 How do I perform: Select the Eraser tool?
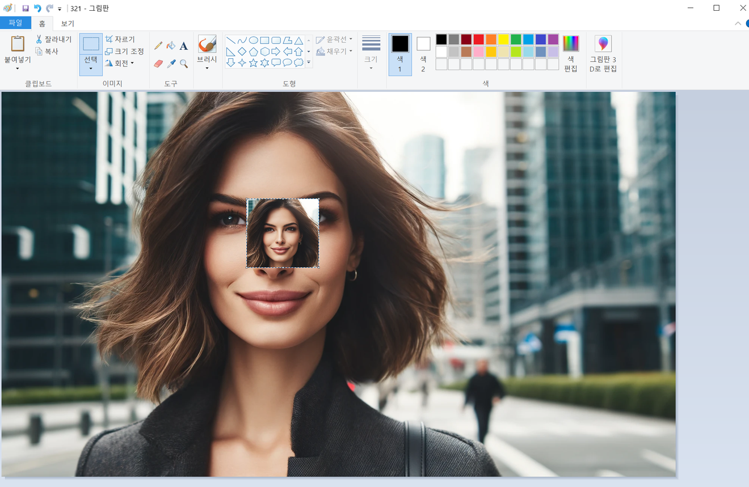click(x=158, y=63)
